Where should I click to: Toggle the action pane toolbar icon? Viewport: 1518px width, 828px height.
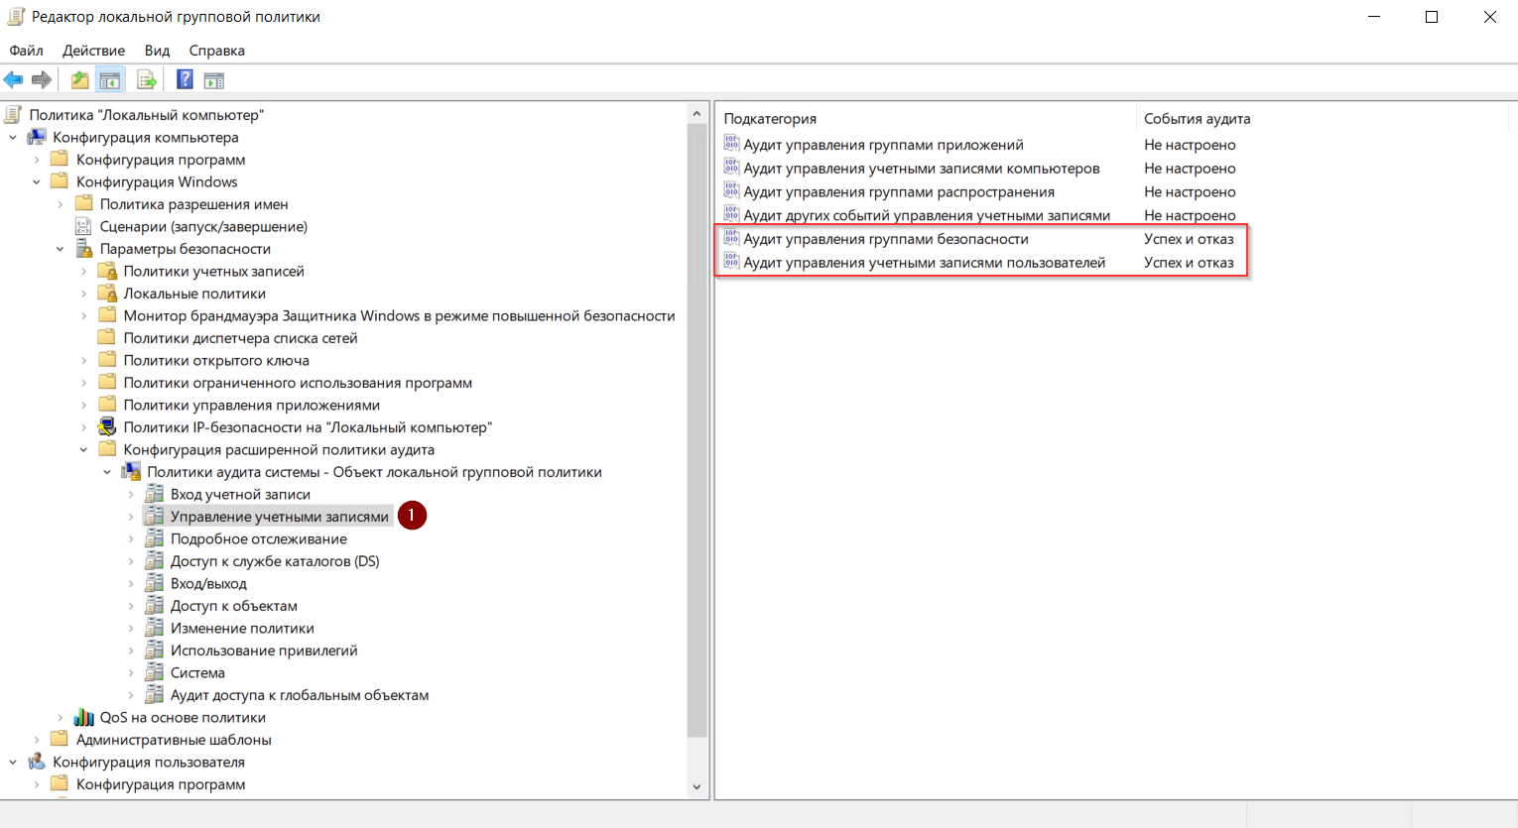pos(214,80)
